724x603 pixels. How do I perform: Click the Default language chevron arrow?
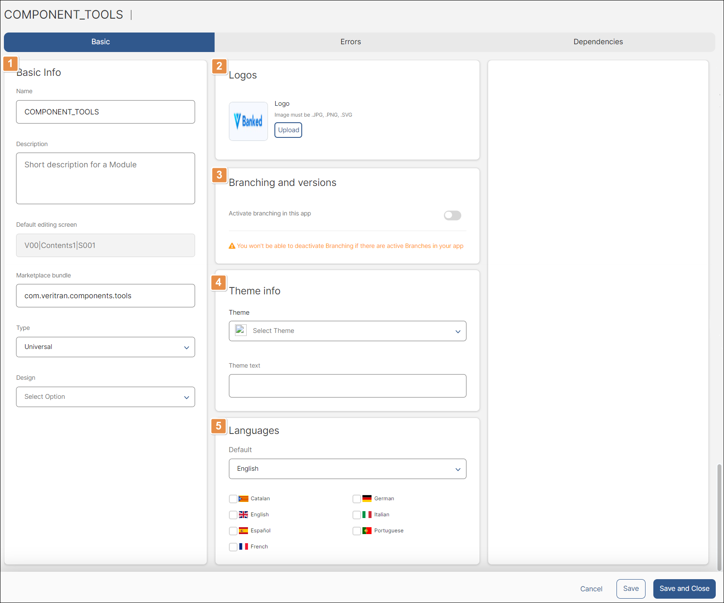(458, 469)
